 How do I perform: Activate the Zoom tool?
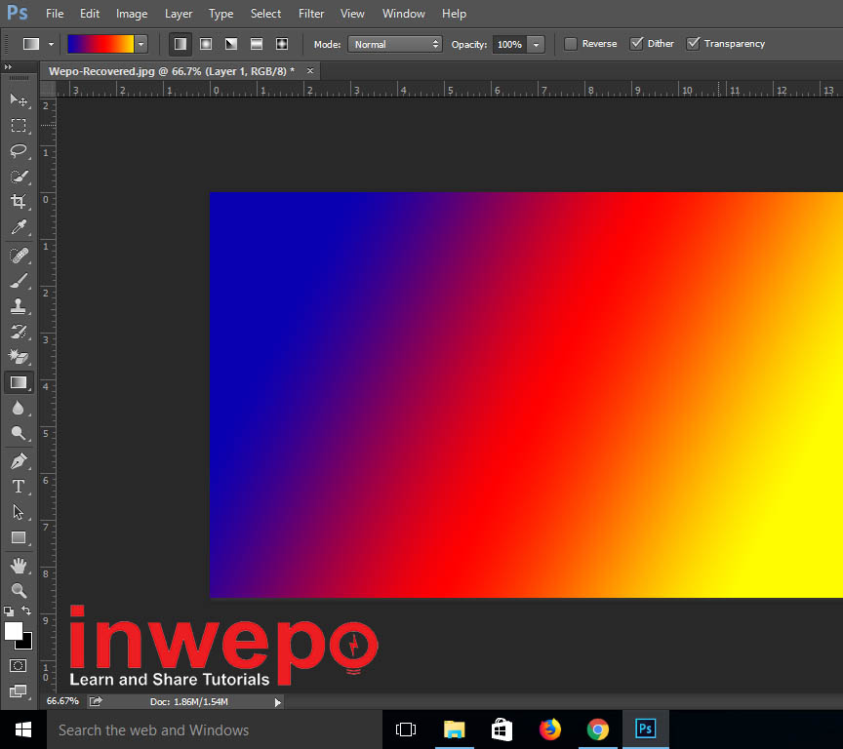coord(19,590)
